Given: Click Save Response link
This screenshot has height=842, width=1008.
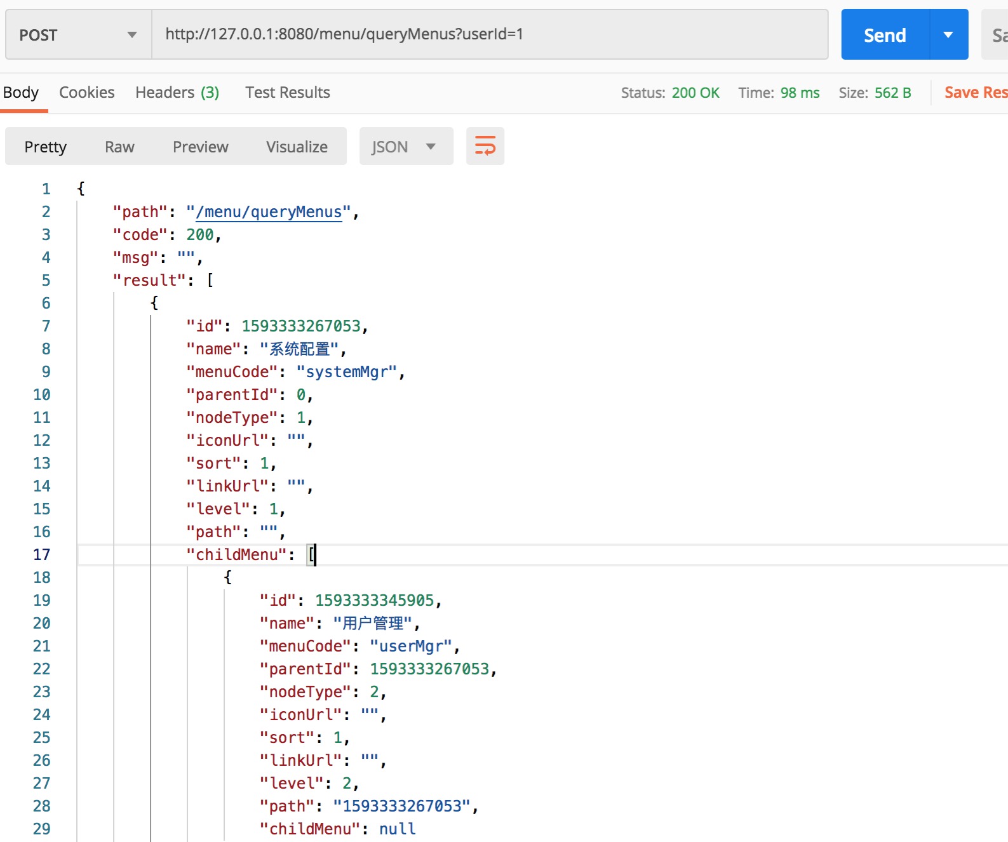Looking at the screenshot, I should coord(976,93).
